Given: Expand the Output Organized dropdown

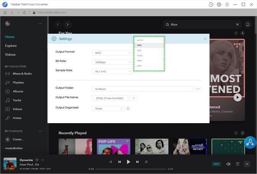Looking at the screenshot, I should 108,109.
